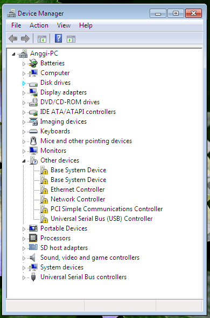Expand the Disk drives category arrow
This screenshot has width=210, height=318.
click(24, 83)
